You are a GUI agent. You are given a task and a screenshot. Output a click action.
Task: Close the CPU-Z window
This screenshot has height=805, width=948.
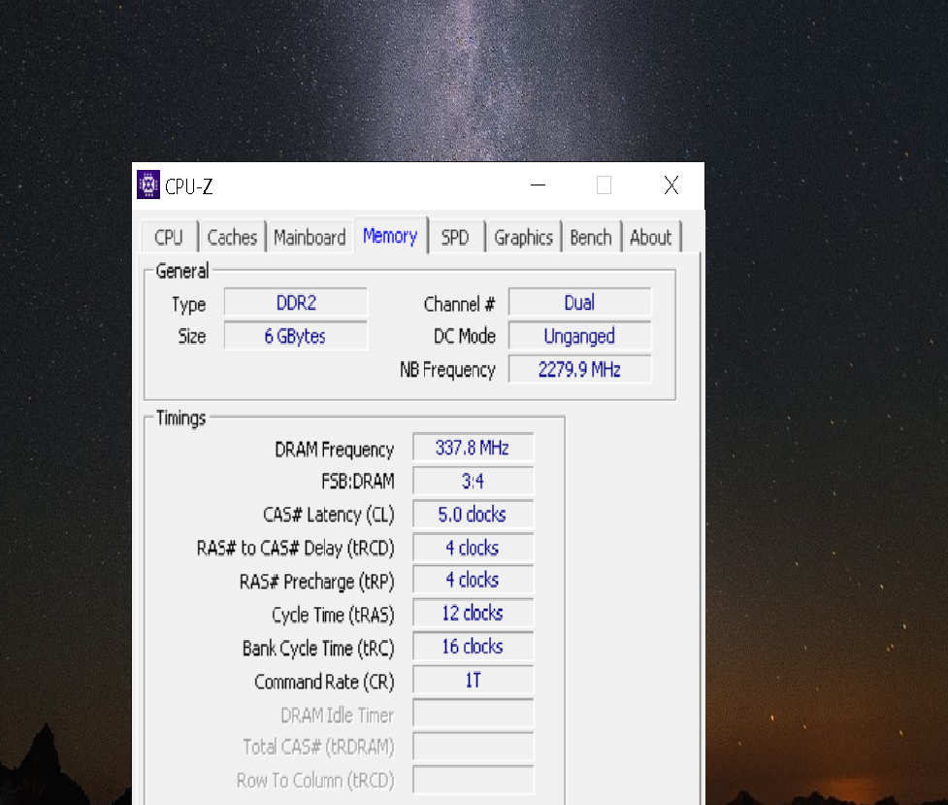tap(671, 185)
